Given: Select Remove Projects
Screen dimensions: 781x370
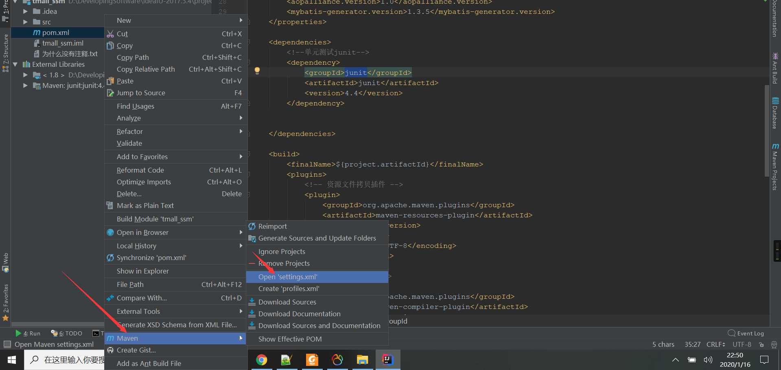Looking at the screenshot, I should point(317,263).
